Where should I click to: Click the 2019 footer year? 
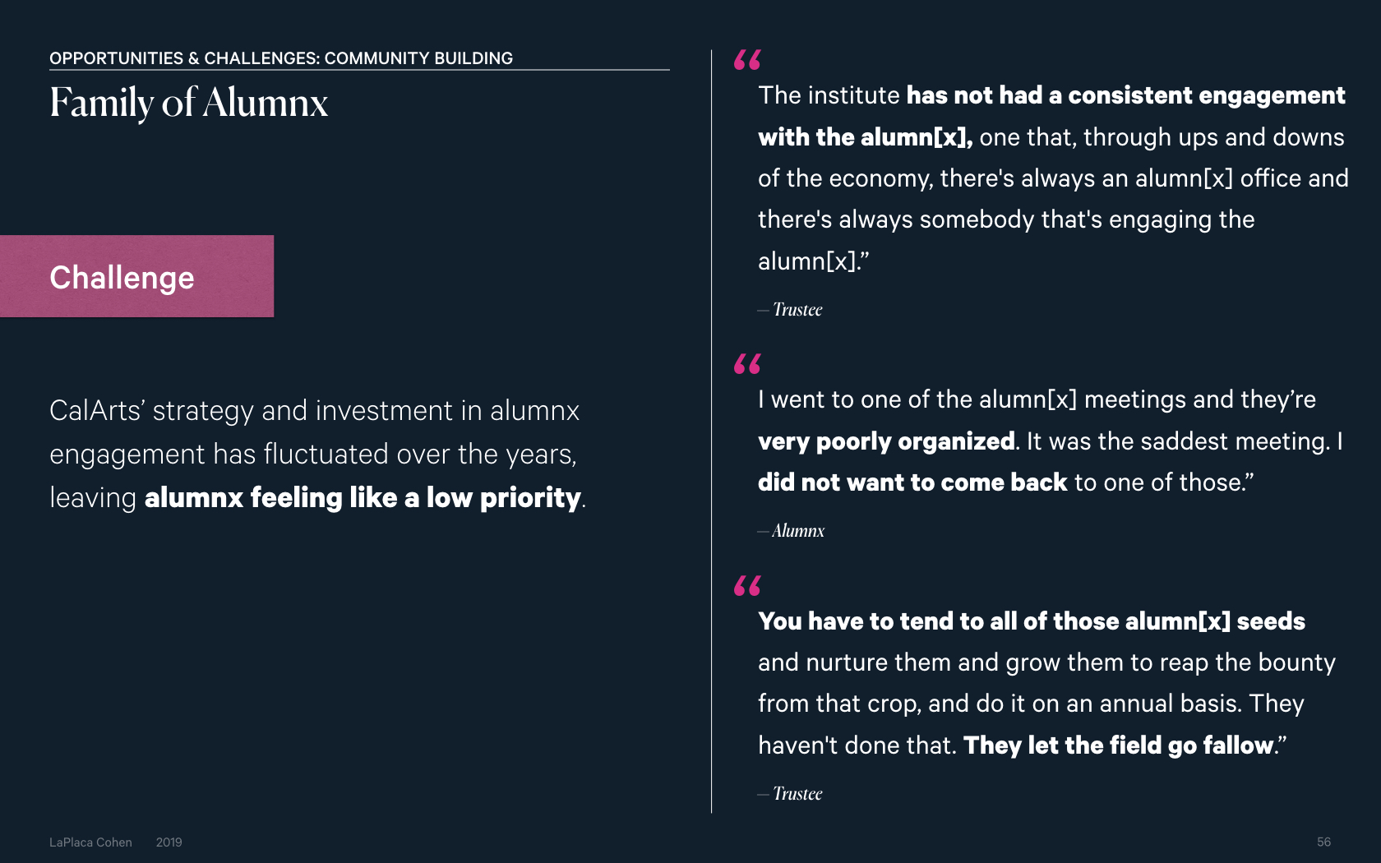point(169,842)
